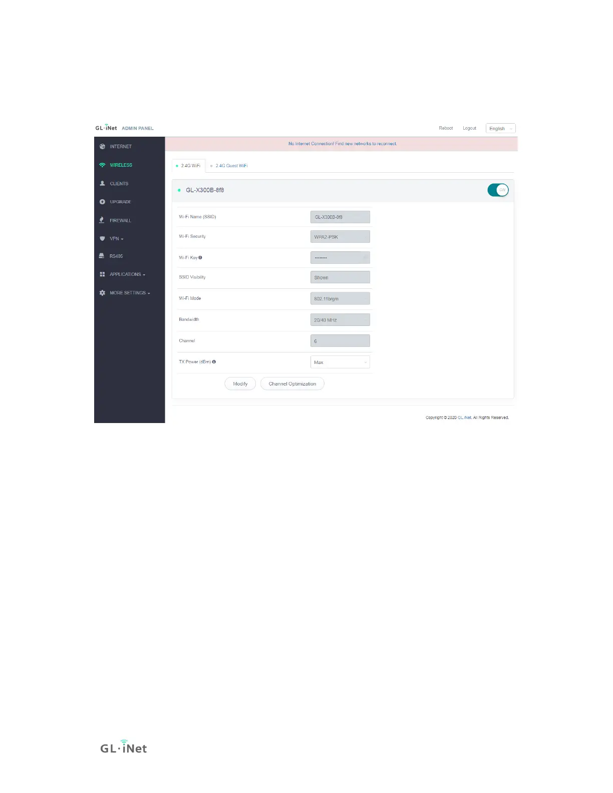Click the Wi-Fi Key info icon
Screen dimensions: 613x793
coord(200,258)
